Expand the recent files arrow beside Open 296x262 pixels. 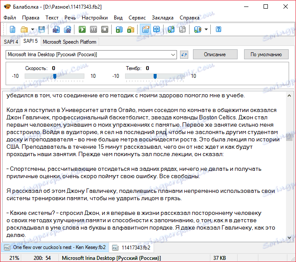pyautogui.click(x=32, y=29)
